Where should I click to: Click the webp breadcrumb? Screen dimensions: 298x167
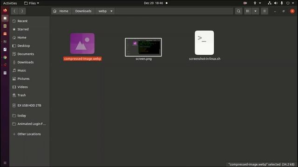click(102, 11)
